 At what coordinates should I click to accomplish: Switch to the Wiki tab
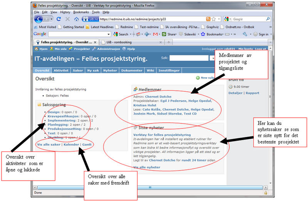(150, 70)
